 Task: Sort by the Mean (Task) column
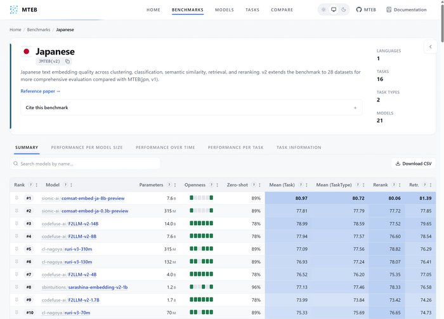(306, 185)
